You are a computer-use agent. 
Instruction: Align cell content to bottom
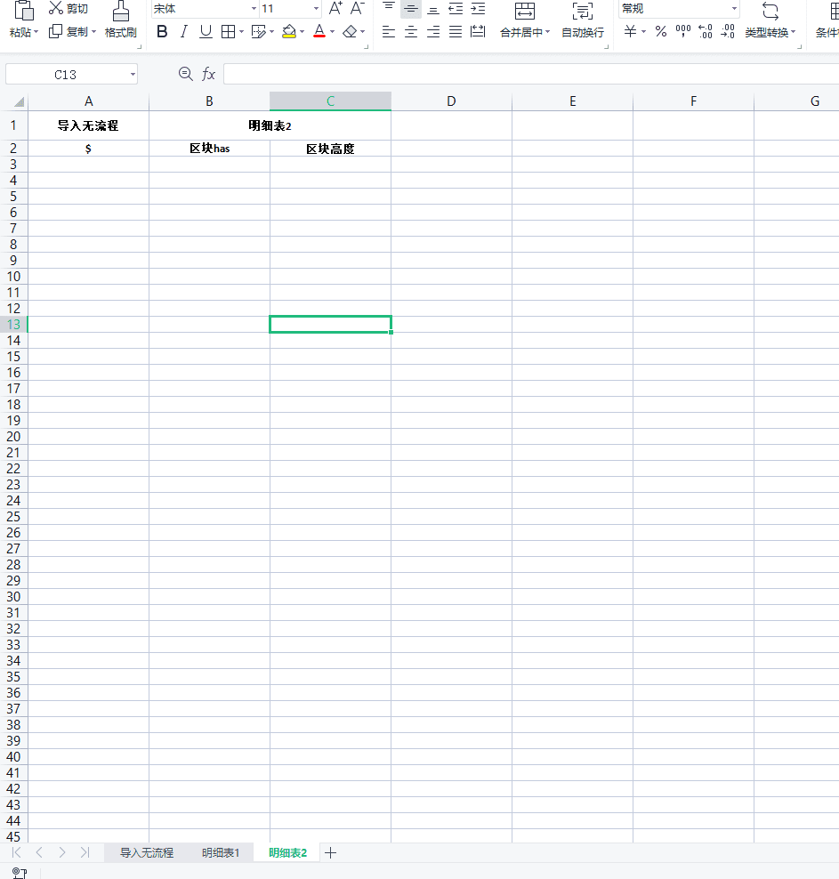point(433,8)
